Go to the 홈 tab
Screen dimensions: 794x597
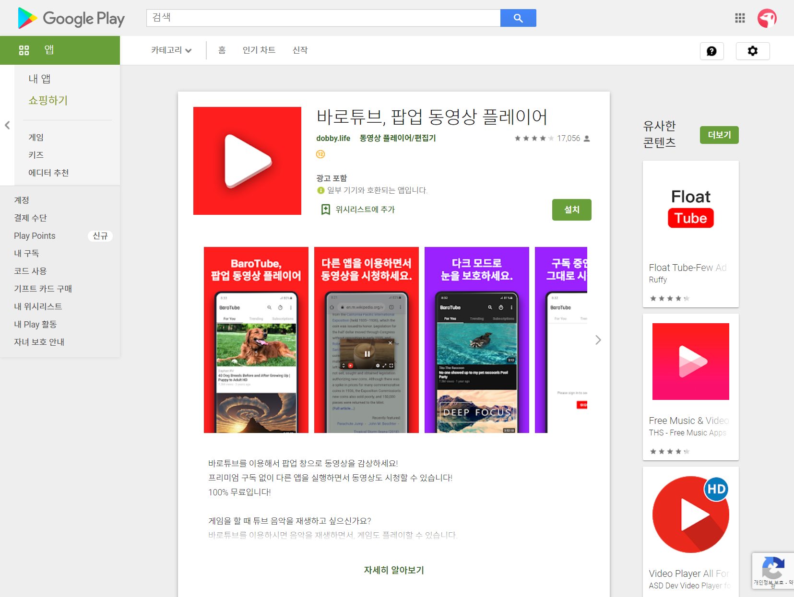[x=222, y=50]
